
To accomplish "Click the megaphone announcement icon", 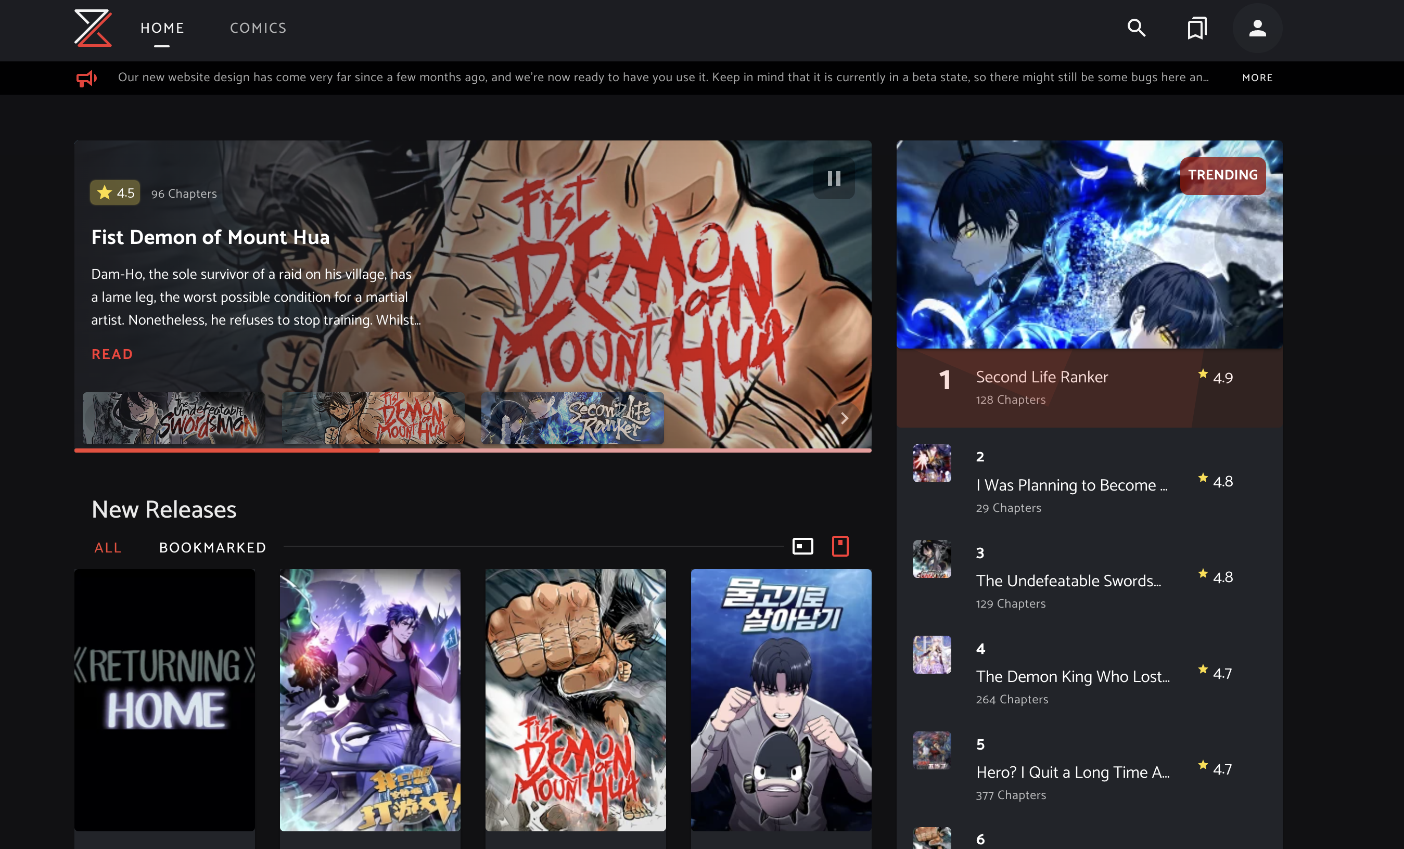I will click(86, 78).
